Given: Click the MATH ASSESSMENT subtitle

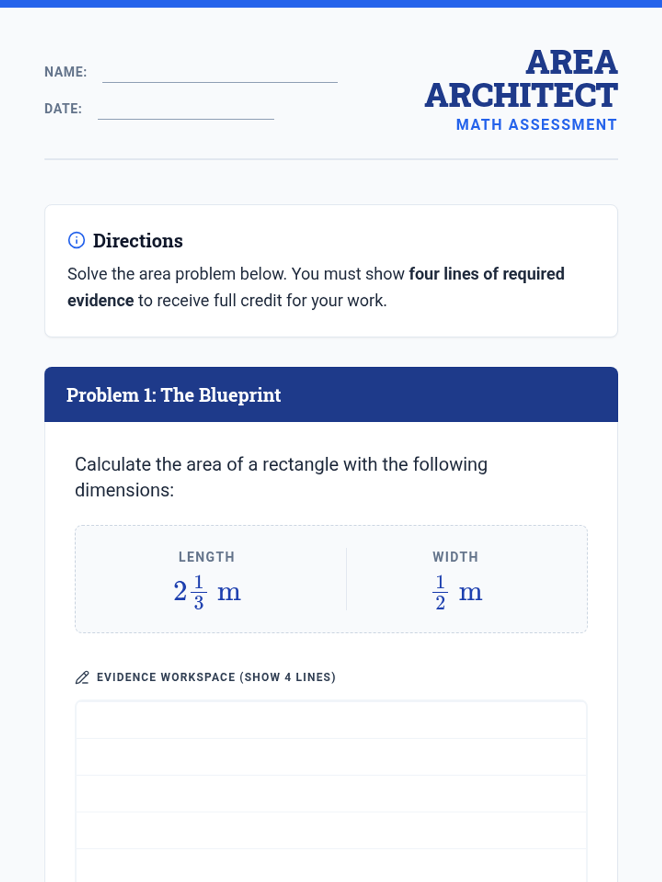Looking at the screenshot, I should pos(536,125).
